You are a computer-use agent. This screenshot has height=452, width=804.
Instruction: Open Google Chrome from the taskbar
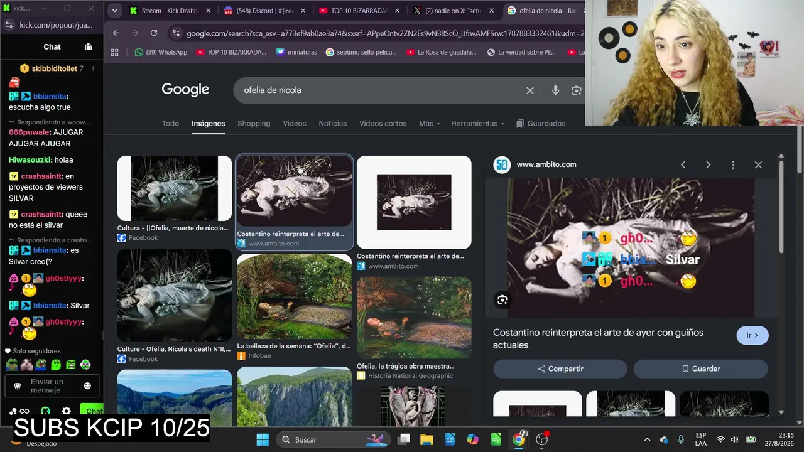(x=519, y=439)
